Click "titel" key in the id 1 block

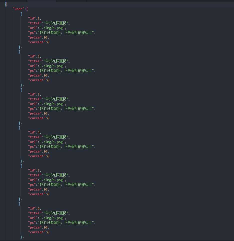[35, 23]
